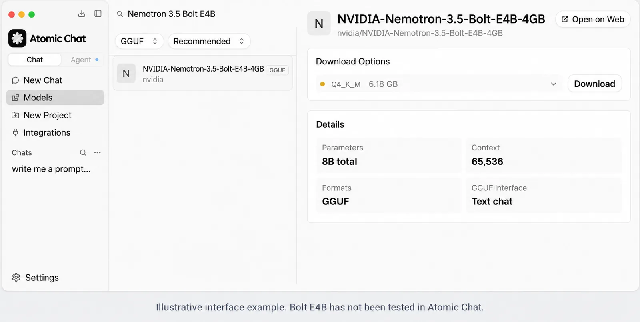
Task: Click the external link icon in Open on Web
Action: coord(565,19)
